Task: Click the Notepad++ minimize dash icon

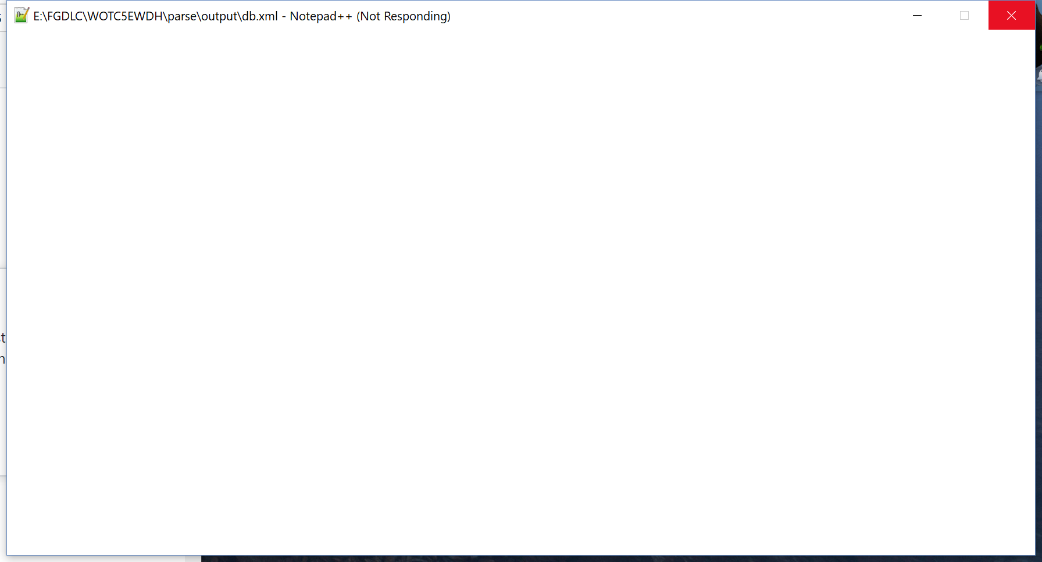Action: (917, 16)
